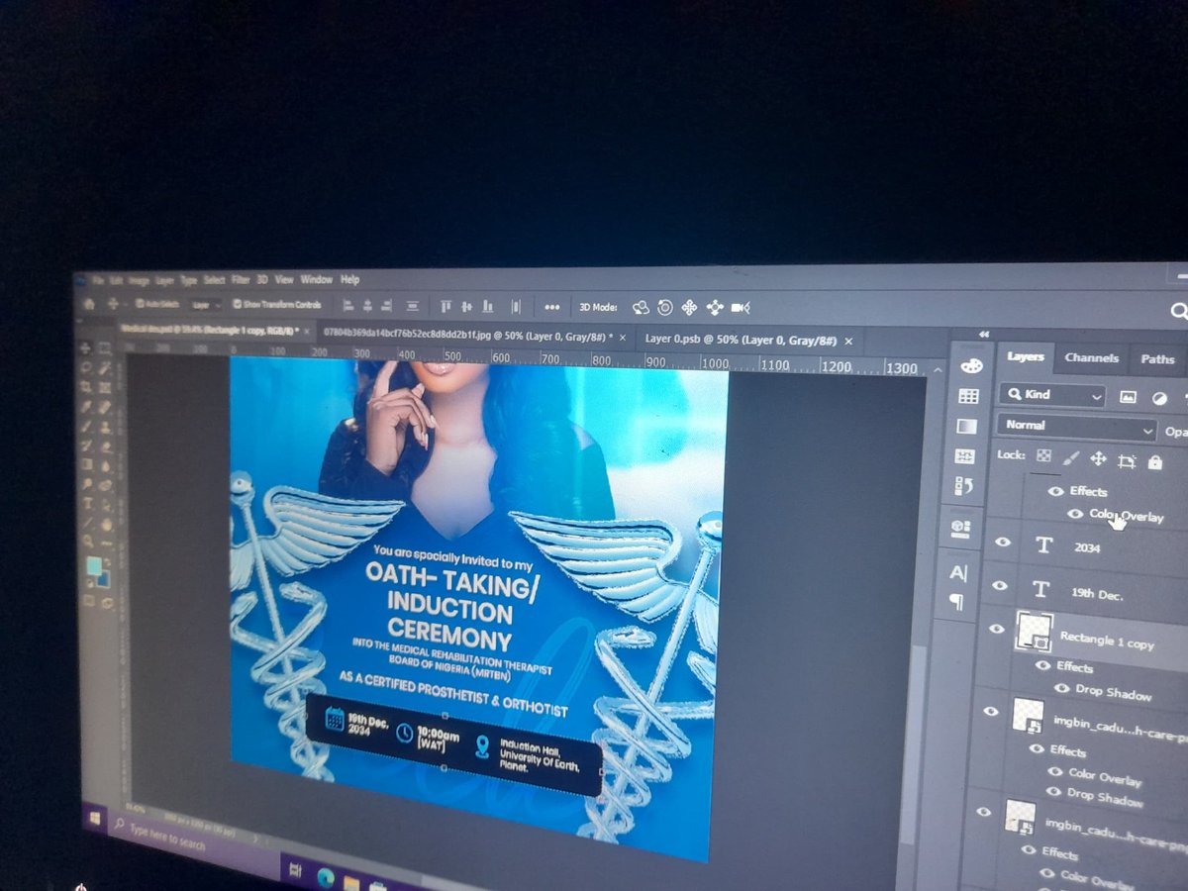Click the align top edges icon
1188x891 pixels.
[446, 307]
